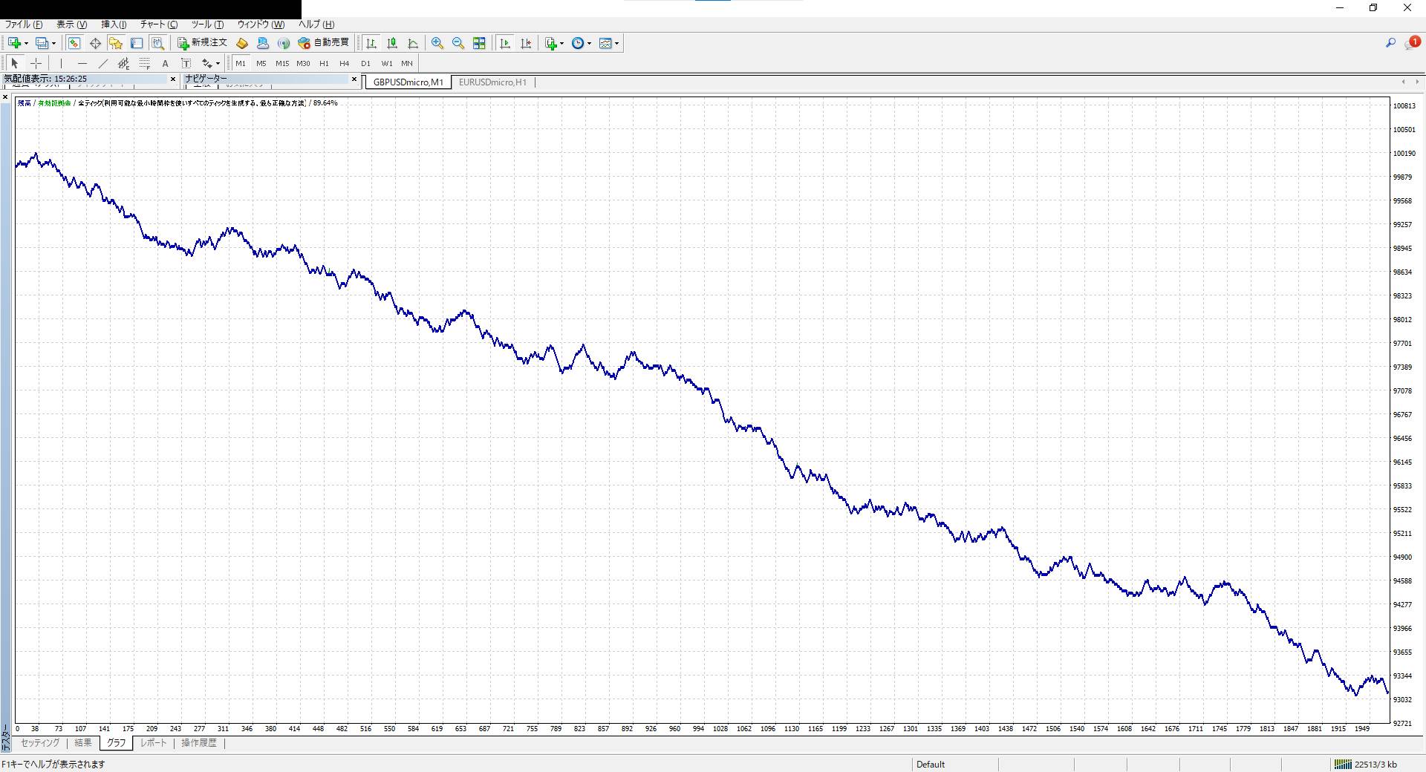Open the indicators list icon
1426x772 pixels.
click(x=550, y=43)
